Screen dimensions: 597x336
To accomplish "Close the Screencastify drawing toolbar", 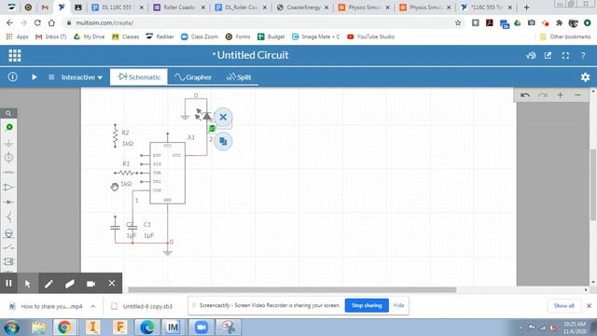I will point(112,284).
